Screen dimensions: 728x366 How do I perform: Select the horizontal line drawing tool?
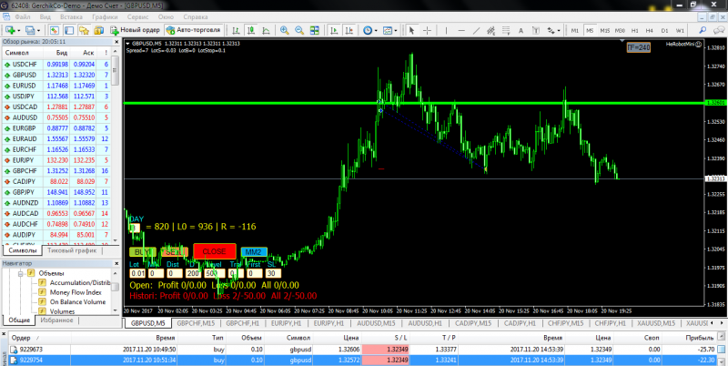coord(461,30)
